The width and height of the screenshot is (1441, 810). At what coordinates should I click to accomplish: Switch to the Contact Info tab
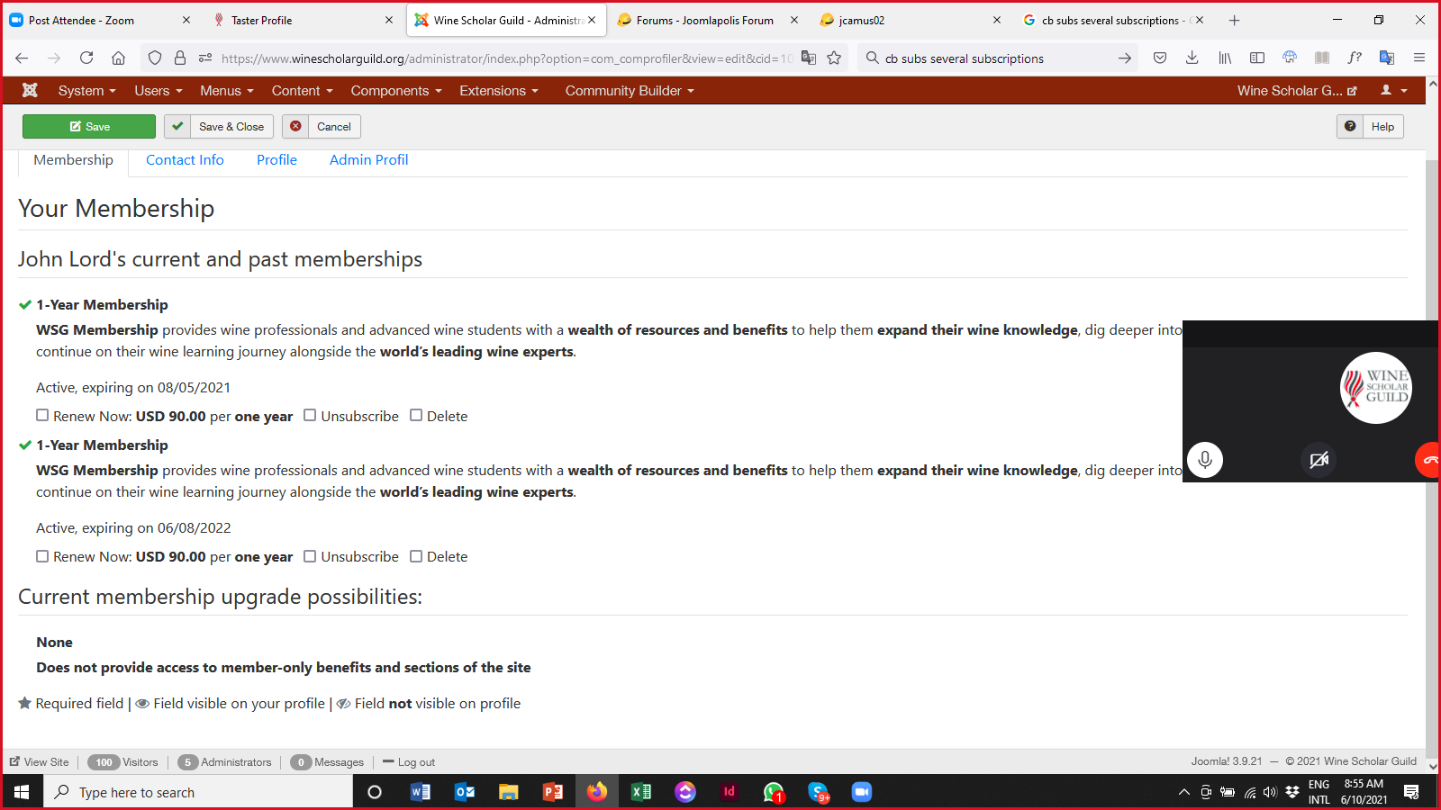pos(185,159)
